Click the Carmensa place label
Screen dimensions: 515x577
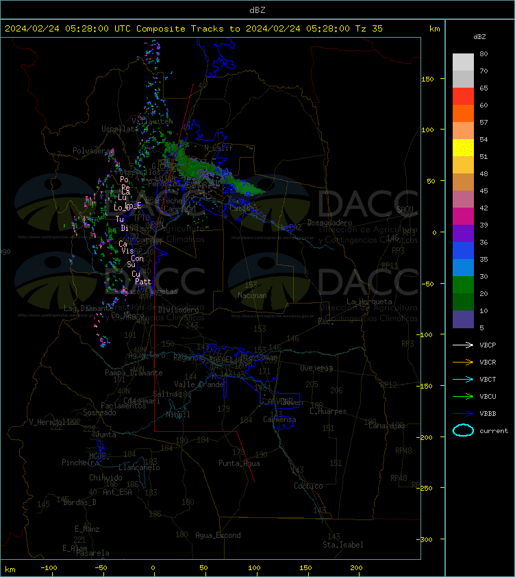pyautogui.click(x=279, y=419)
